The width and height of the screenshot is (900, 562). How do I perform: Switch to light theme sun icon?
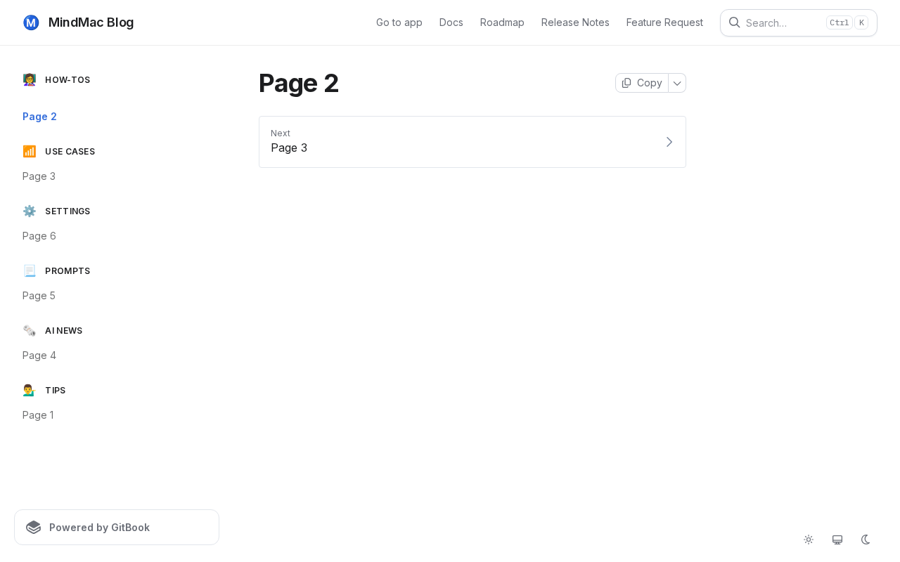(x=809, y=540)
